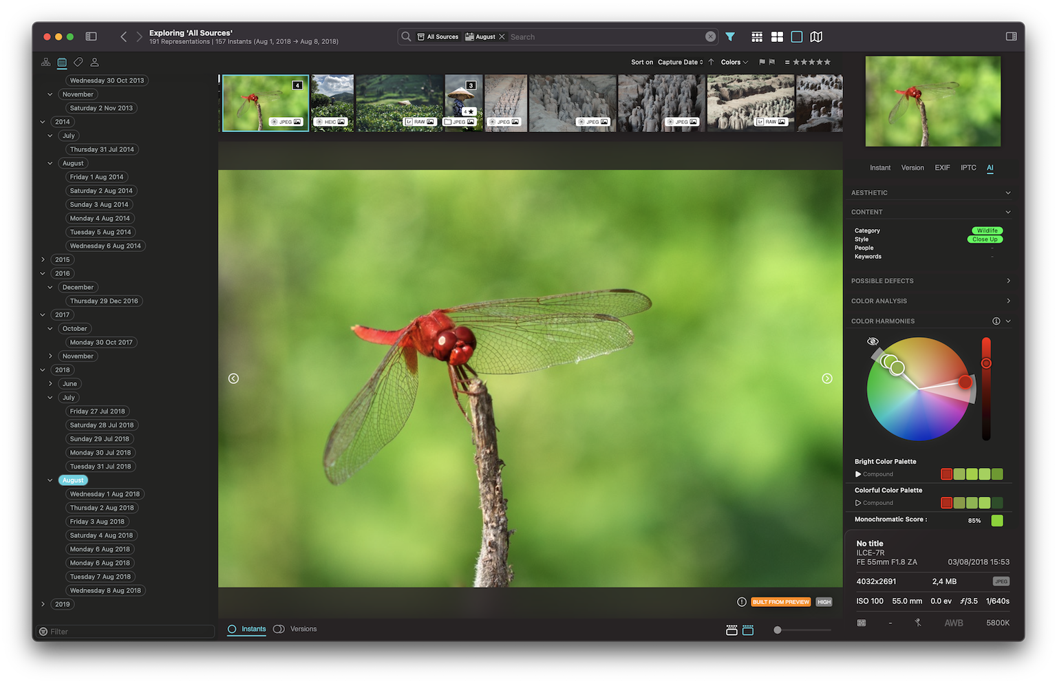Image resolution: width=1057 pixels, height=684 pixels.
Task: Click the blue filmstrip layout icon
Action: (x=748, y=630)
